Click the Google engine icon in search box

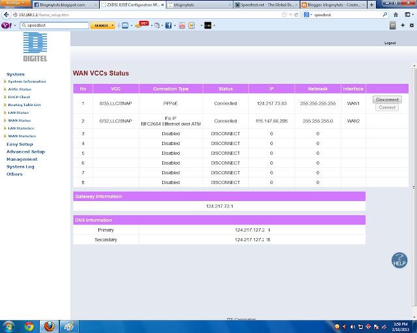point(306,15)
